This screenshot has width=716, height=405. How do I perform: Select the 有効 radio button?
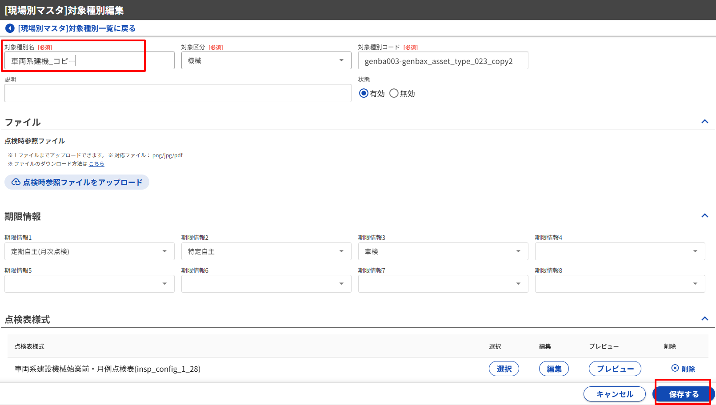(x=364, y=93)
